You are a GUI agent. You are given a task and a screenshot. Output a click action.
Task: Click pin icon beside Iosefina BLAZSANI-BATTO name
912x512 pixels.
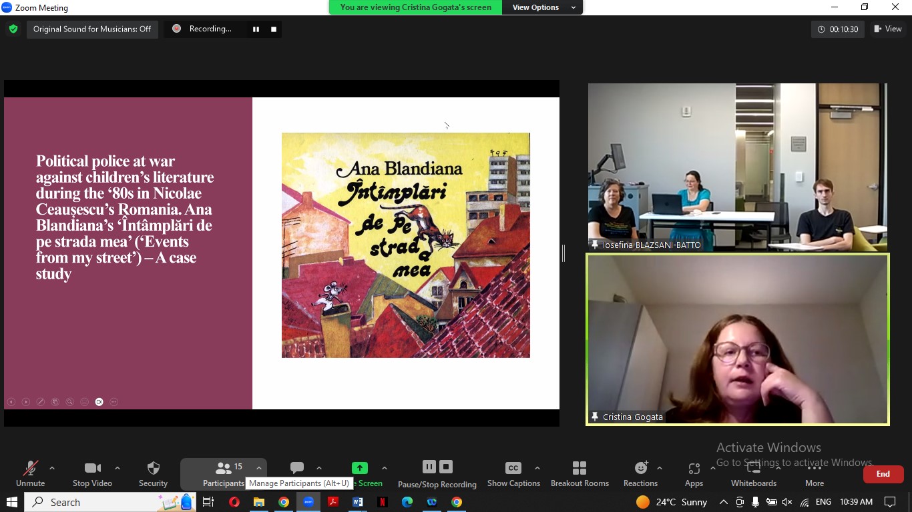[x=595, y=245]
